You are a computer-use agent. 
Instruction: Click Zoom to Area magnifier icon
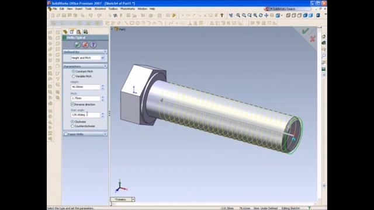click(244, 16)
